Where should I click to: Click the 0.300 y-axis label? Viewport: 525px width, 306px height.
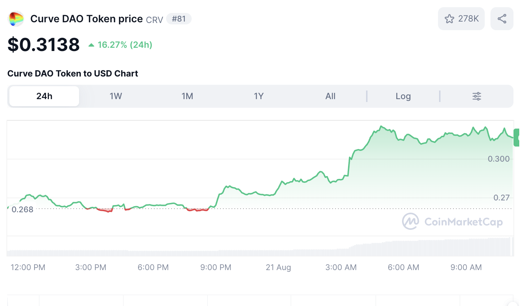(x=499, y=159)
